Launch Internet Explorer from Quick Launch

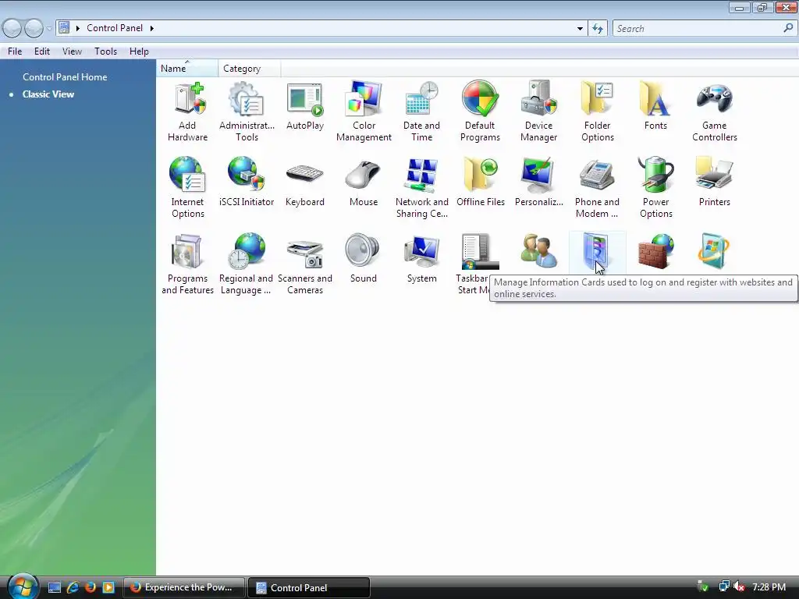pyautogui.click(x=73, y=587)
